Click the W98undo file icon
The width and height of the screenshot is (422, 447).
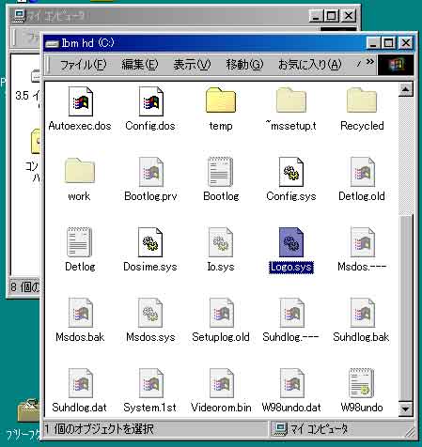pos(362,383)
